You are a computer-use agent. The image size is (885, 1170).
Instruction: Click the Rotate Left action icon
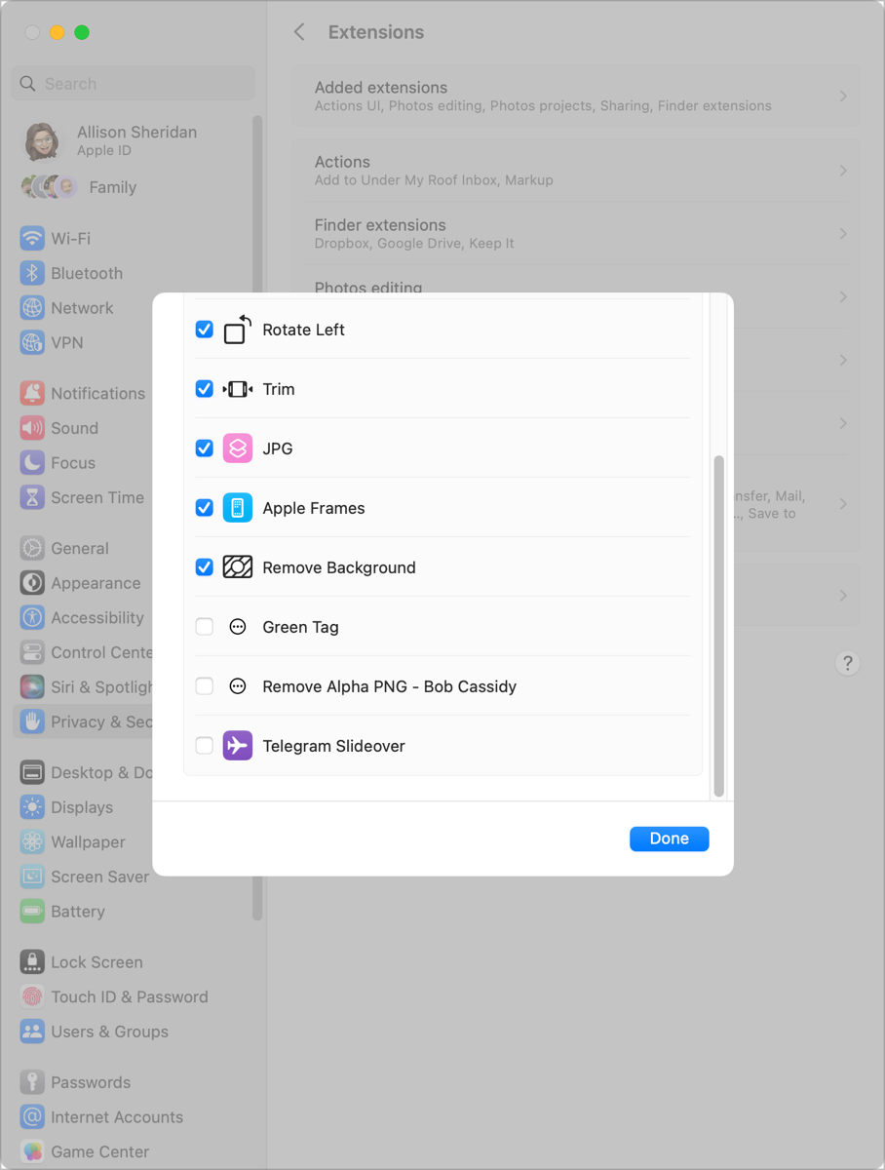[x=238, y=330]
